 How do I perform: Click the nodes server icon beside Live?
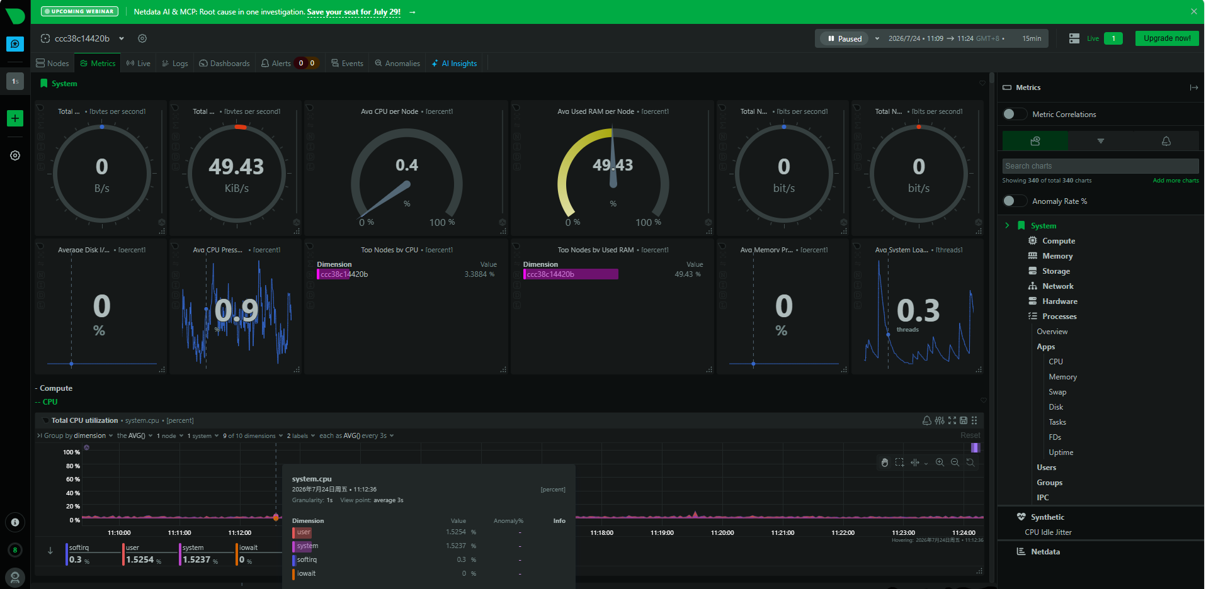[x=1074, y=38]
